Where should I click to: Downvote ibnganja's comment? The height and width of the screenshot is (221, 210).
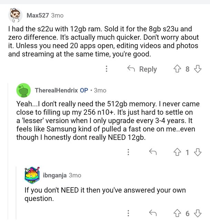pyautogui.click(x=198, y=213)
